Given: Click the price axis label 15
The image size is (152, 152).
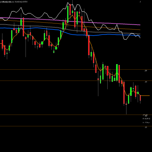Looking at the screenshot, I should 146,127.
